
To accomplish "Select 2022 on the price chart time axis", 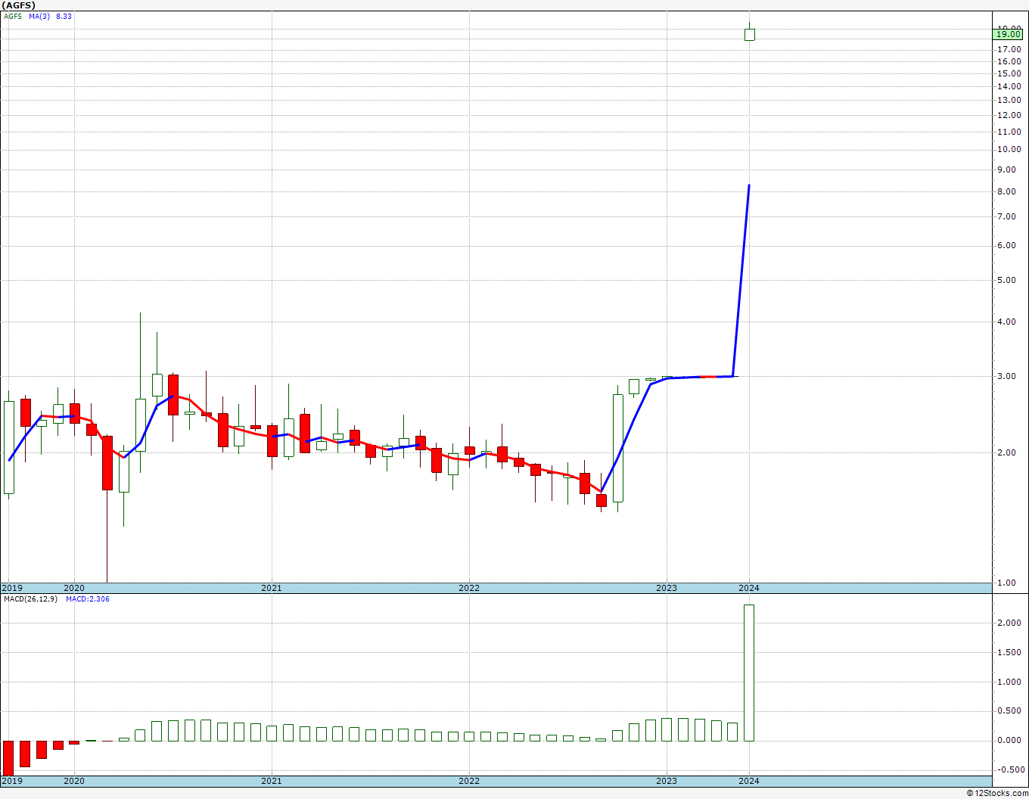I will (x=469, y=588).
